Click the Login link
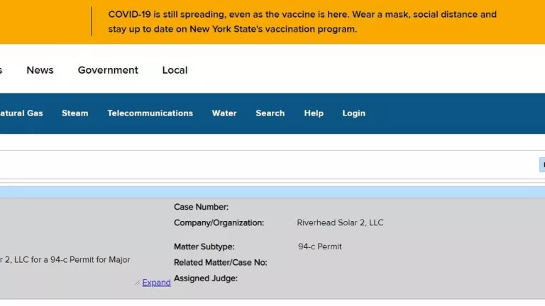The height and width of the screenshot is (306, 545). click(x=353, y=113)
